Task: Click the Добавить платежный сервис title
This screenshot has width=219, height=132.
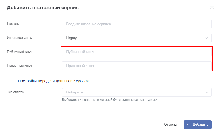Action: 43,7
